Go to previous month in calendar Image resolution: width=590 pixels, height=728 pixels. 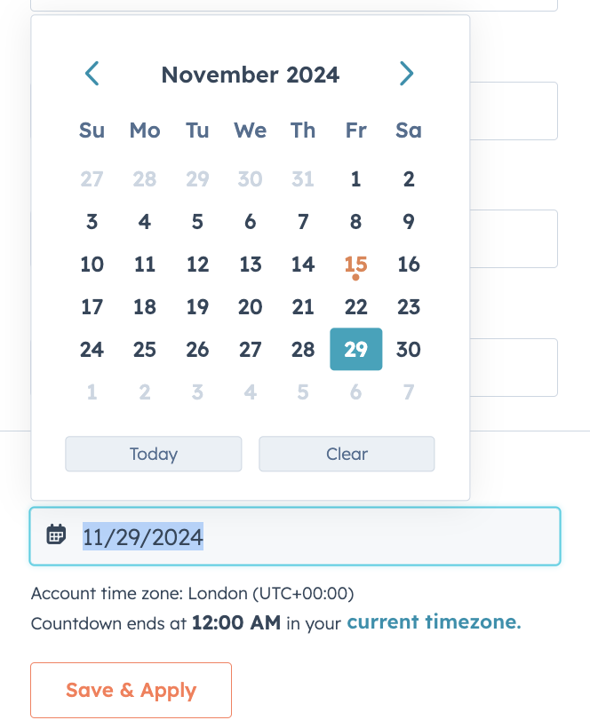[92, 74]
